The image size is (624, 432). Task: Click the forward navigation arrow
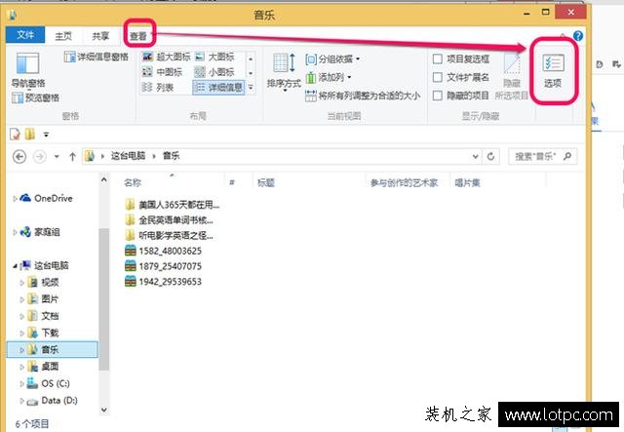pyautogui.click(x=39, y=156)
